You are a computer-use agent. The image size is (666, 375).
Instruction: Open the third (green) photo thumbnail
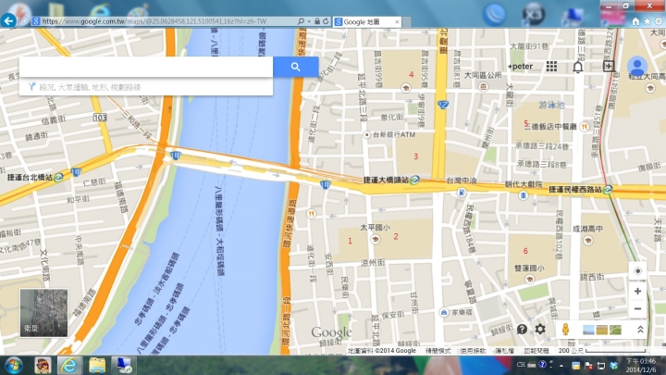tap(615, 330)
